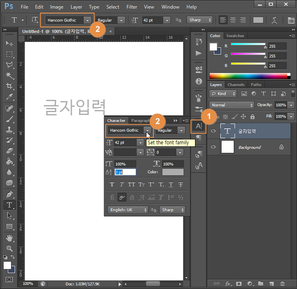Select the Pen tool
This screenshot has width=297, height=289.
9,194
